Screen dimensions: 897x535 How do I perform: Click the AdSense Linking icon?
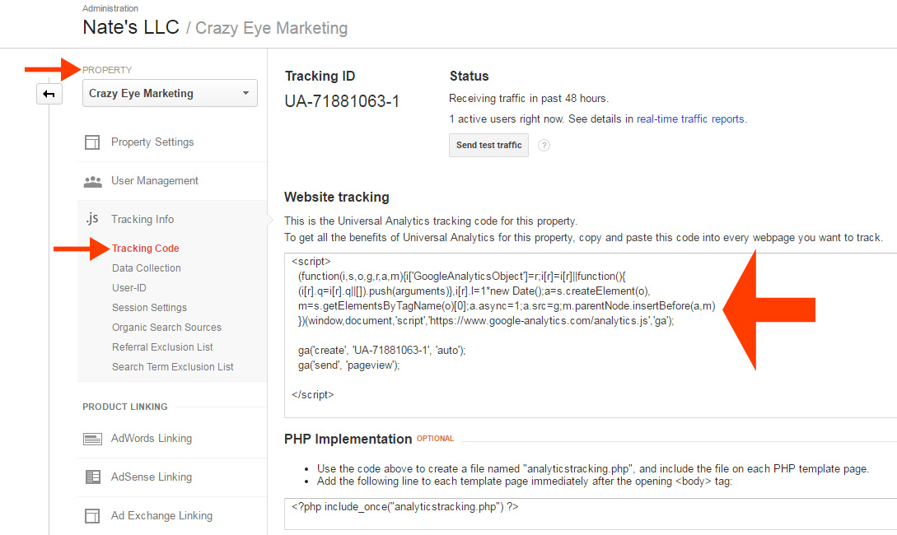(93, 477)
